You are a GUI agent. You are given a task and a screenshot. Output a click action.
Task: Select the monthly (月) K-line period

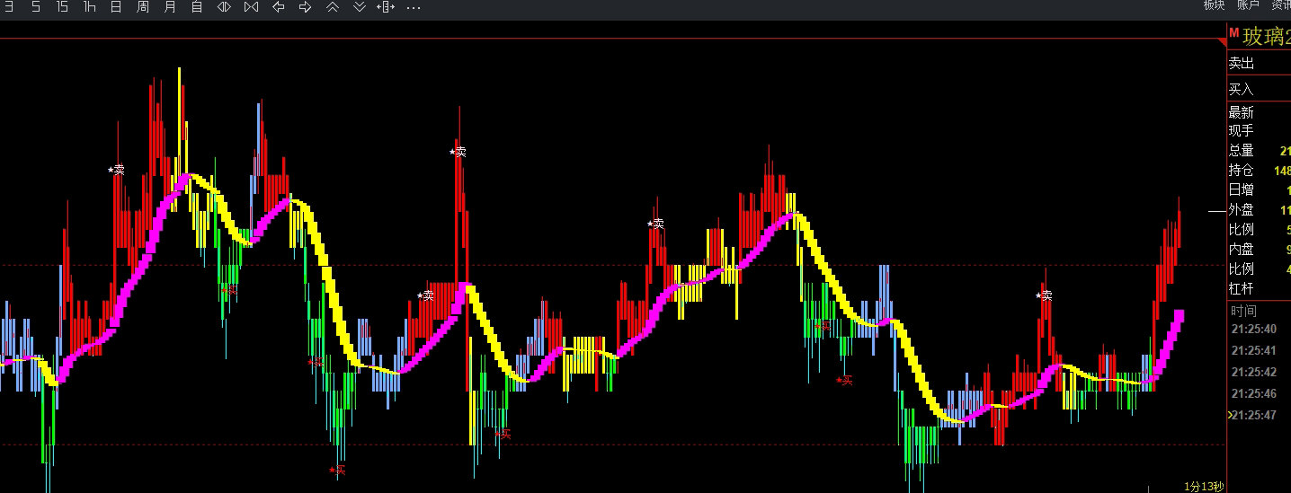(170, 7)
